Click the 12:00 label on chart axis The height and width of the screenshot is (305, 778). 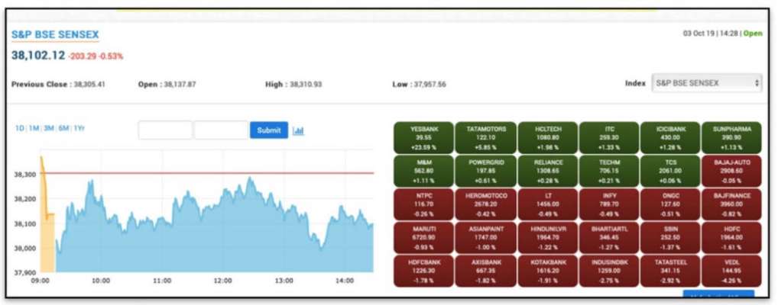[222, 281]
